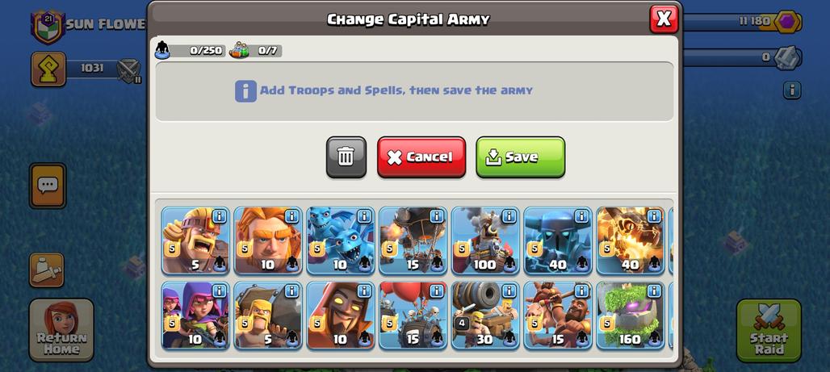Add the Inferno Dragon troop card

click(631, 240)
